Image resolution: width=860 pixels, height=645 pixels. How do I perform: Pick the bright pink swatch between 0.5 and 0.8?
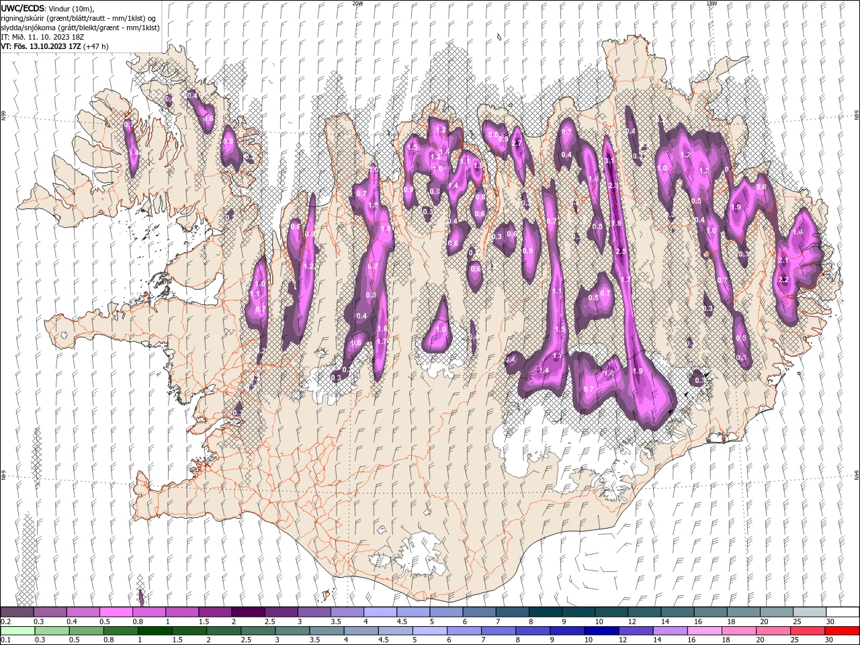pos(116,612)
